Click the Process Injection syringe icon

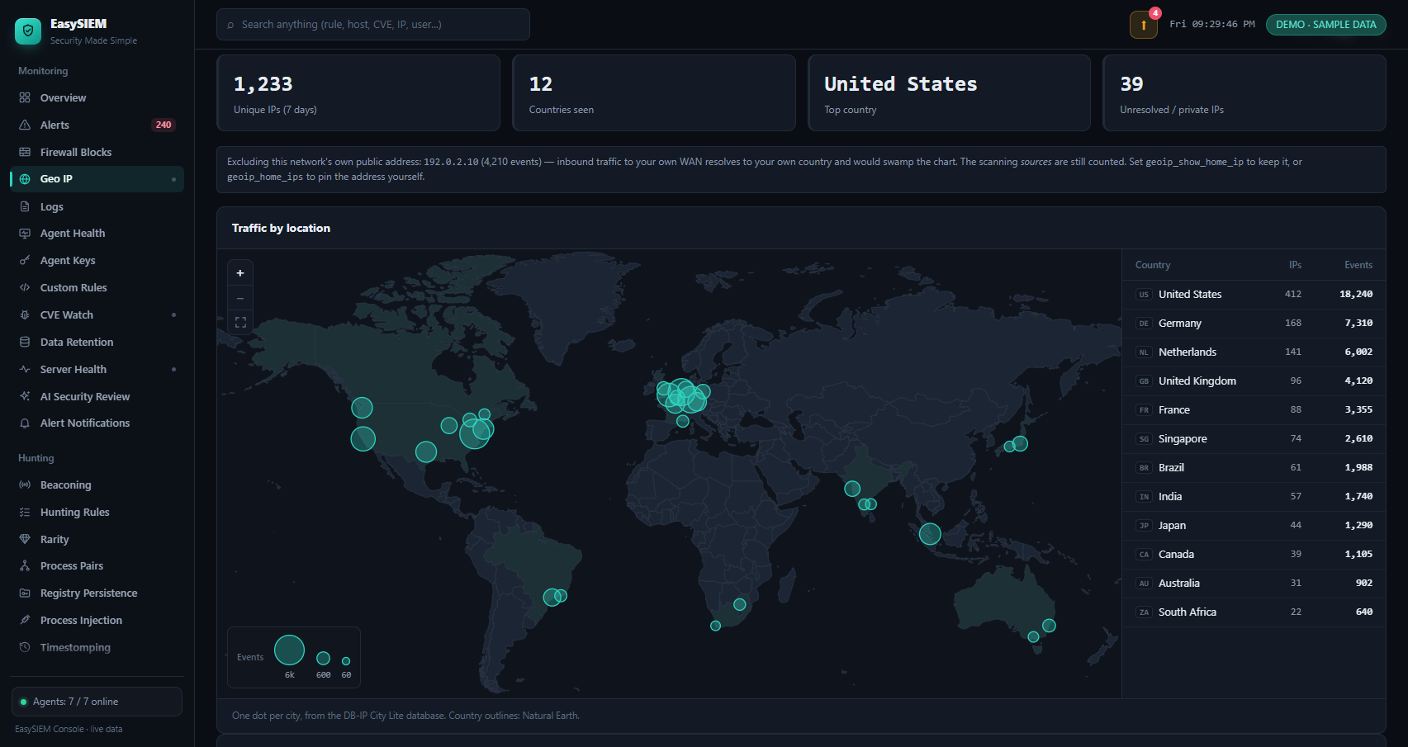[25, 620]
